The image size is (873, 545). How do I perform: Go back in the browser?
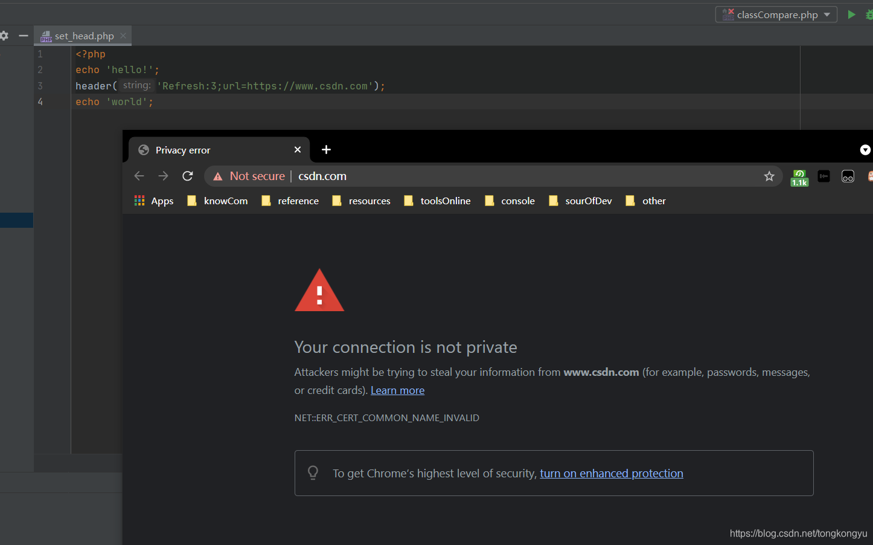[x=139, y=176]
